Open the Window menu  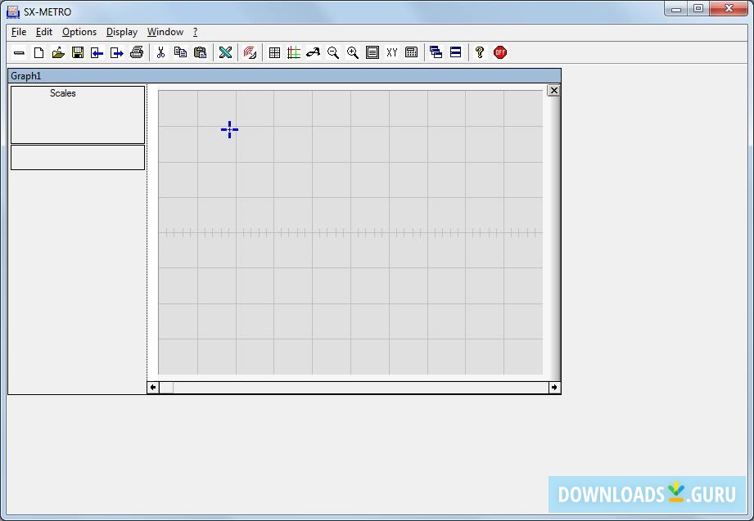pyautogui.click(x=165, y=32)
